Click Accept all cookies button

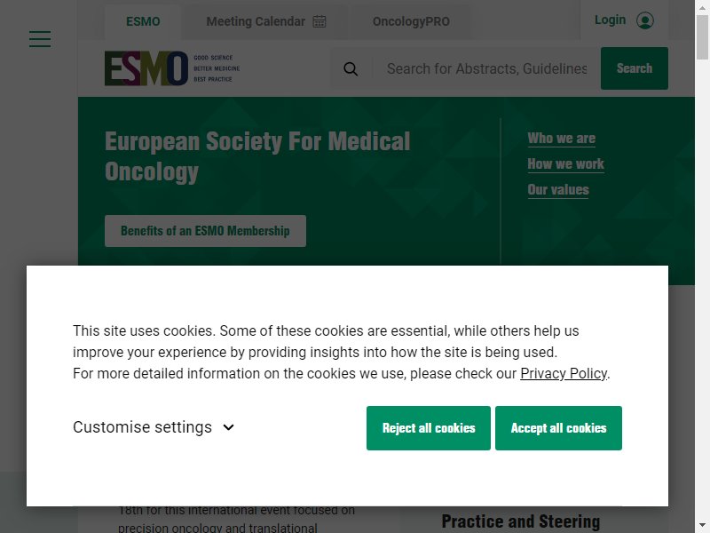(558, 428)
